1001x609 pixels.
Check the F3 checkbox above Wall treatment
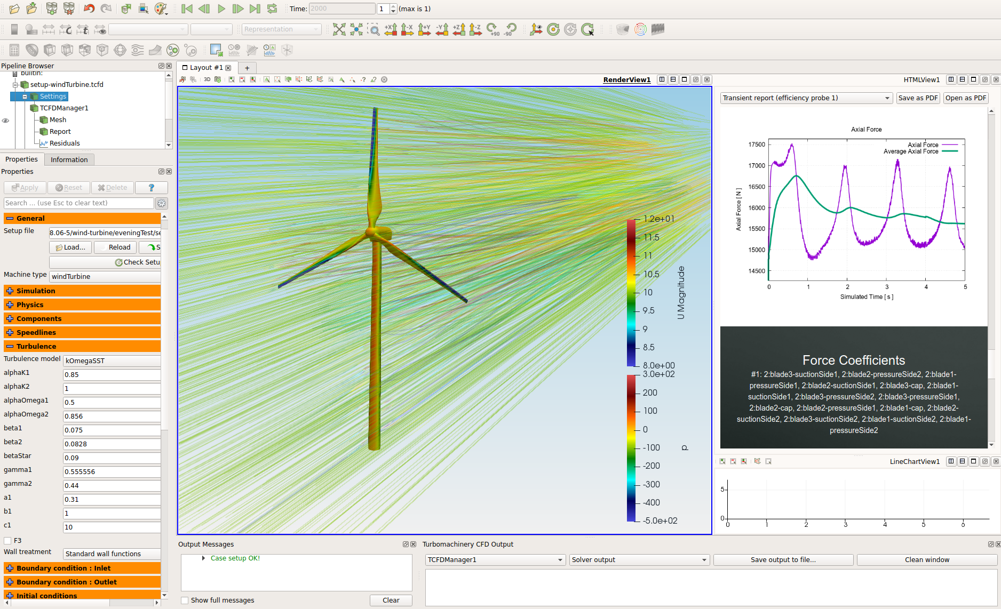(x=8, y=540)
